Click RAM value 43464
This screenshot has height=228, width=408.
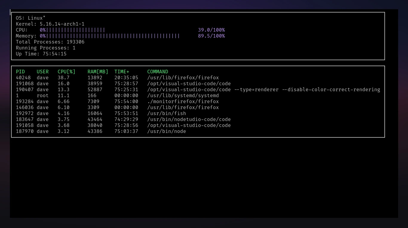tap(95, 120)
